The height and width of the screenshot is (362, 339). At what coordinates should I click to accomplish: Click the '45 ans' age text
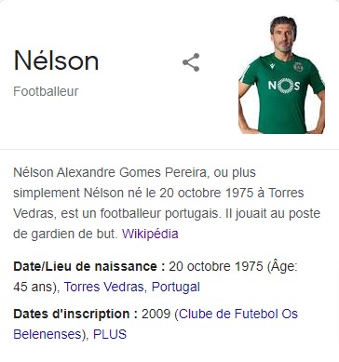[34, 287]
